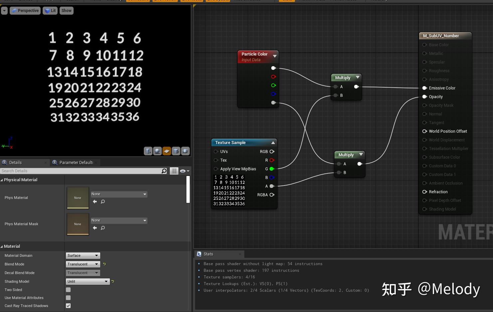
Task: Switch preview mesh to sphere shape
Action: pyautogui.click(x=157, y=151)
